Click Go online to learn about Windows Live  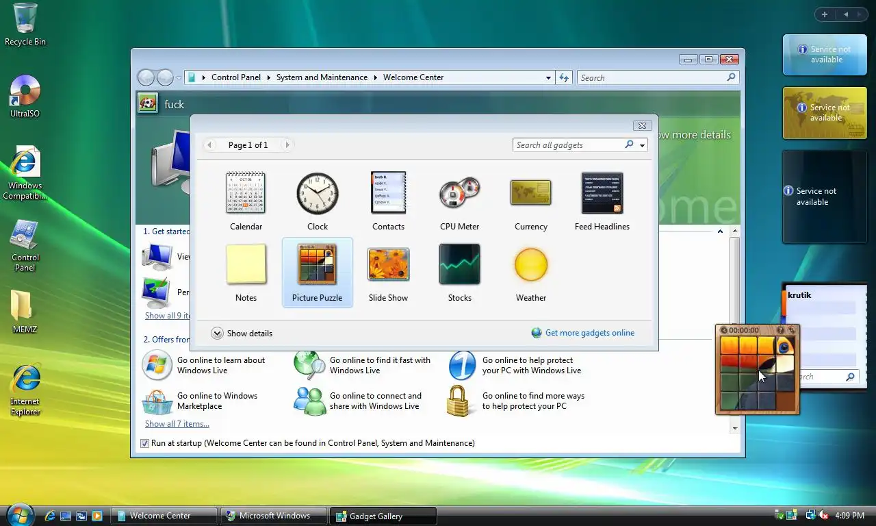pos(204,365)
